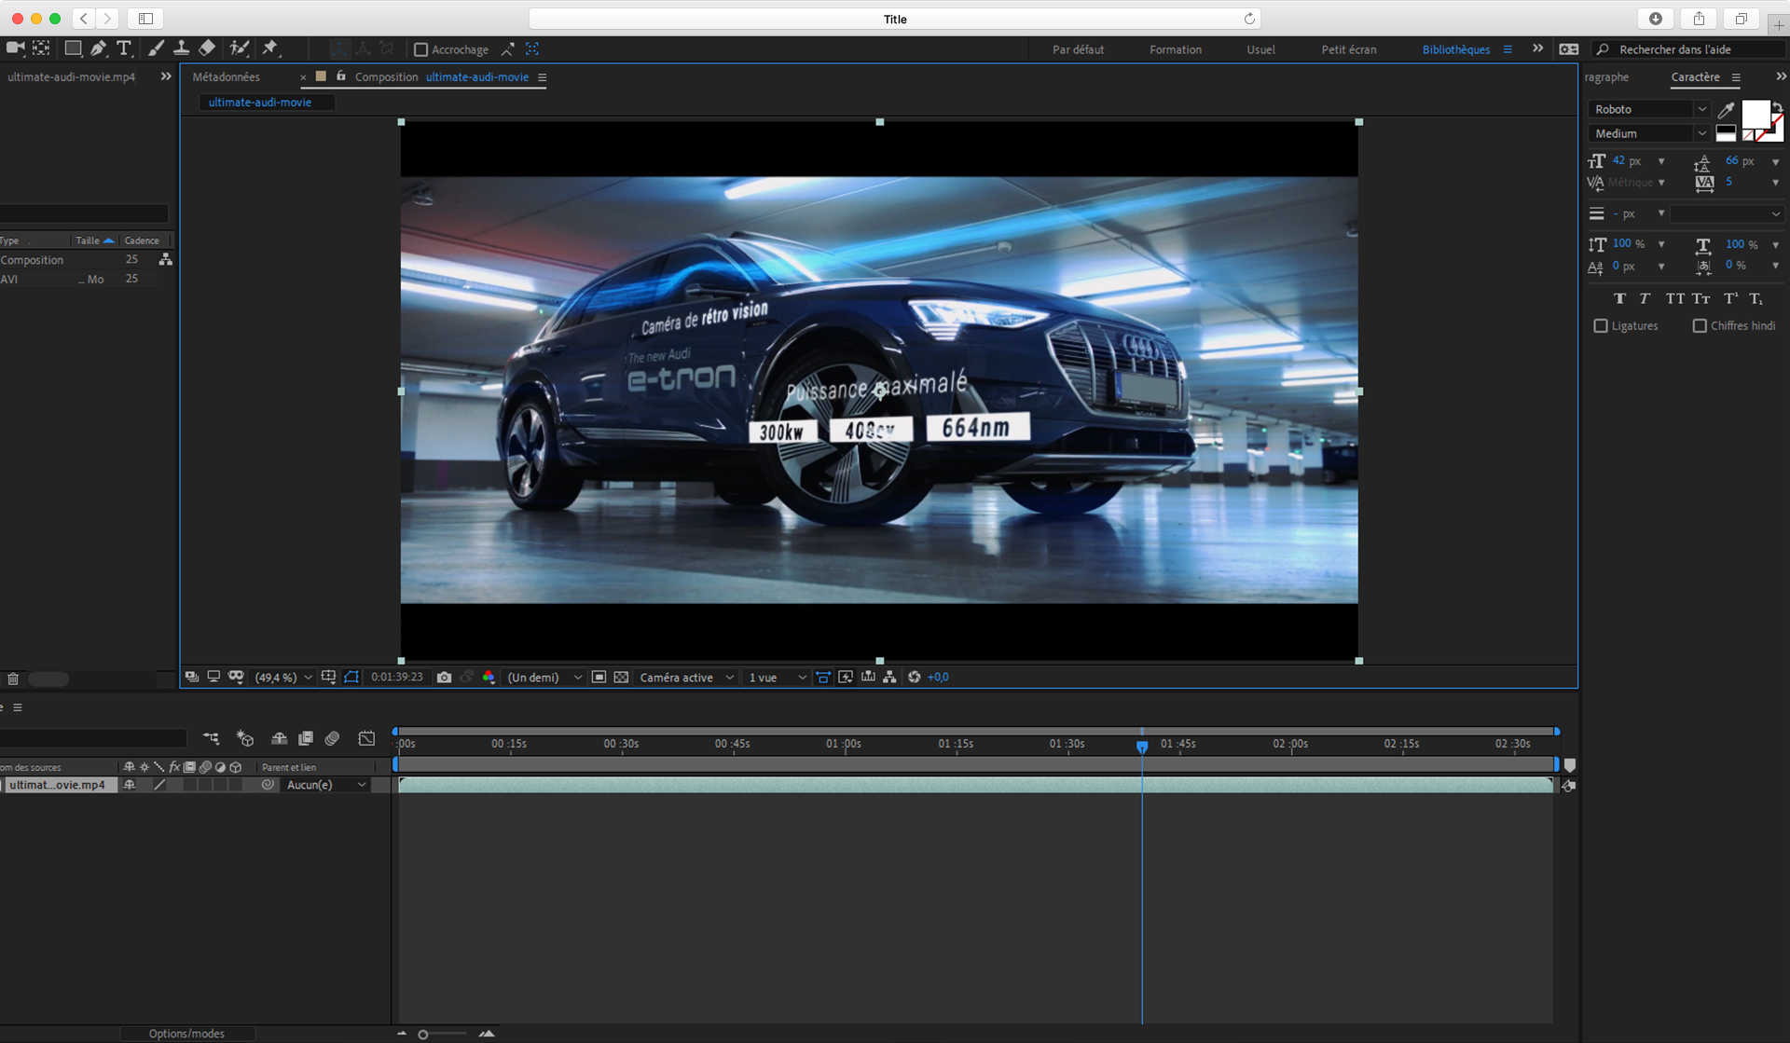Open the Métadonnées panel tab
The height and width of the screenshot is (1043, 1790).
(x=227, y=76)
